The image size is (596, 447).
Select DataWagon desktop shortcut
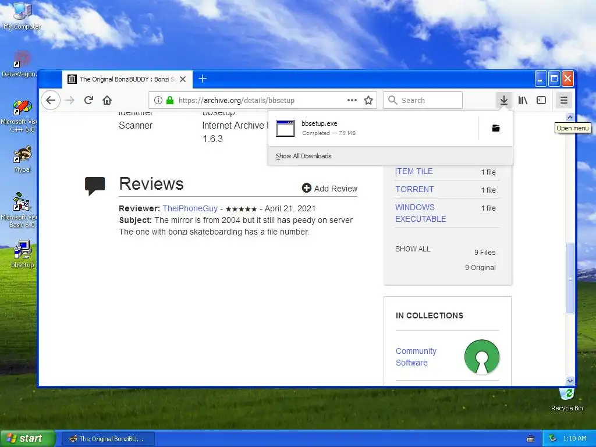coord(19,64)
